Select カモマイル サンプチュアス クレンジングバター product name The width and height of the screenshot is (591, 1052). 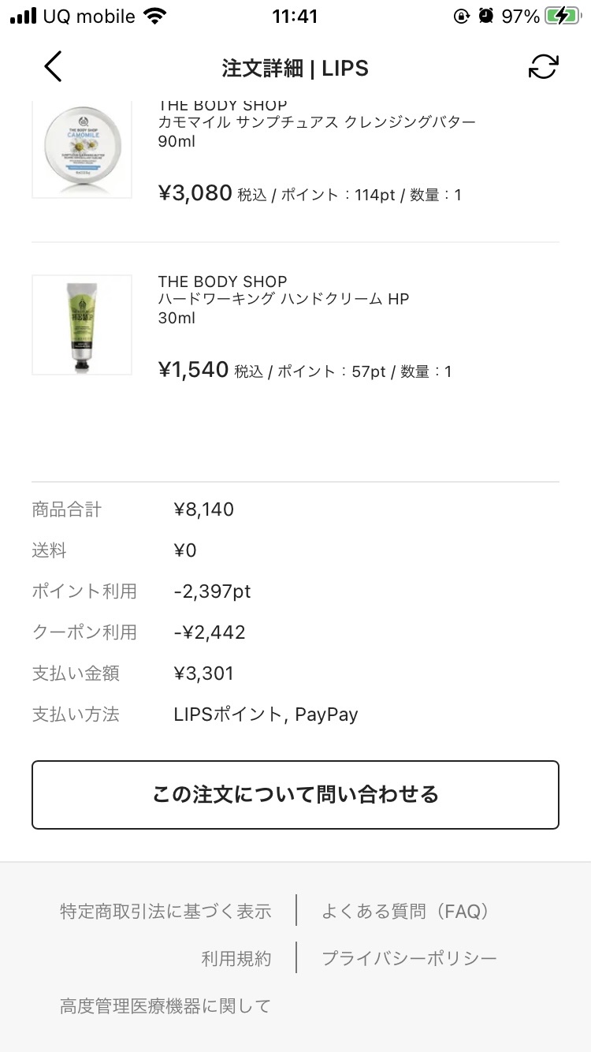point(317,122)
